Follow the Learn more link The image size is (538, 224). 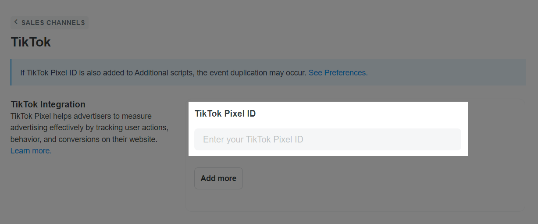pos(31,151)
